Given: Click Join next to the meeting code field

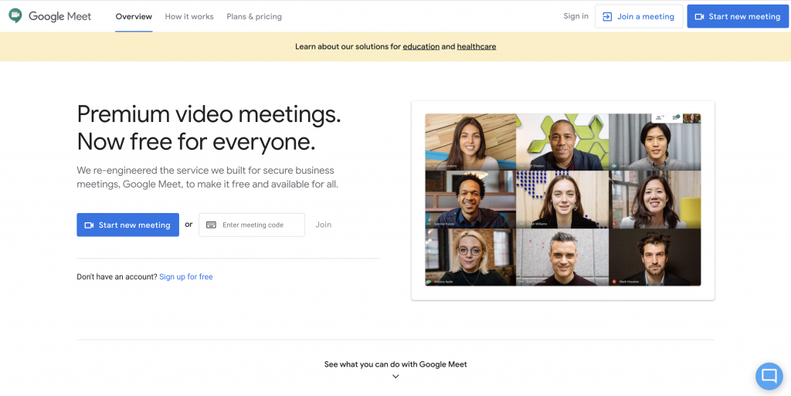Looking at the screenshot, I should [x=324, y=225].
